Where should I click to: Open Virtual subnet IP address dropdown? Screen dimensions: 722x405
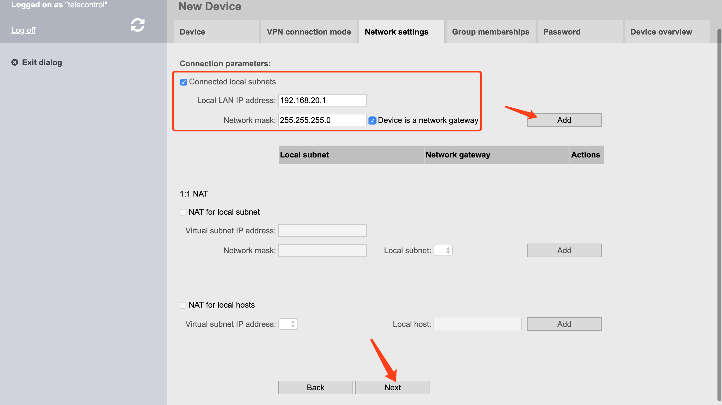288,324
